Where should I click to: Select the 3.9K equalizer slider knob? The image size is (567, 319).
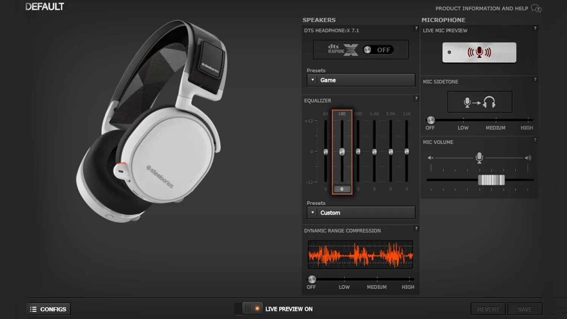pos(391,152)
